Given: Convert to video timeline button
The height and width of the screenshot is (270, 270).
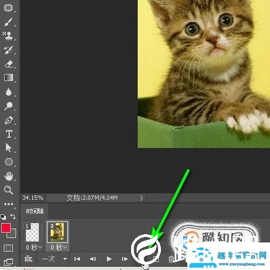Looking at the screenshot, I should (29, 259).
